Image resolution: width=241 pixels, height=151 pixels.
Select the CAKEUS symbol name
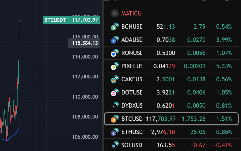pyautogui.click(x=132, y=79)
